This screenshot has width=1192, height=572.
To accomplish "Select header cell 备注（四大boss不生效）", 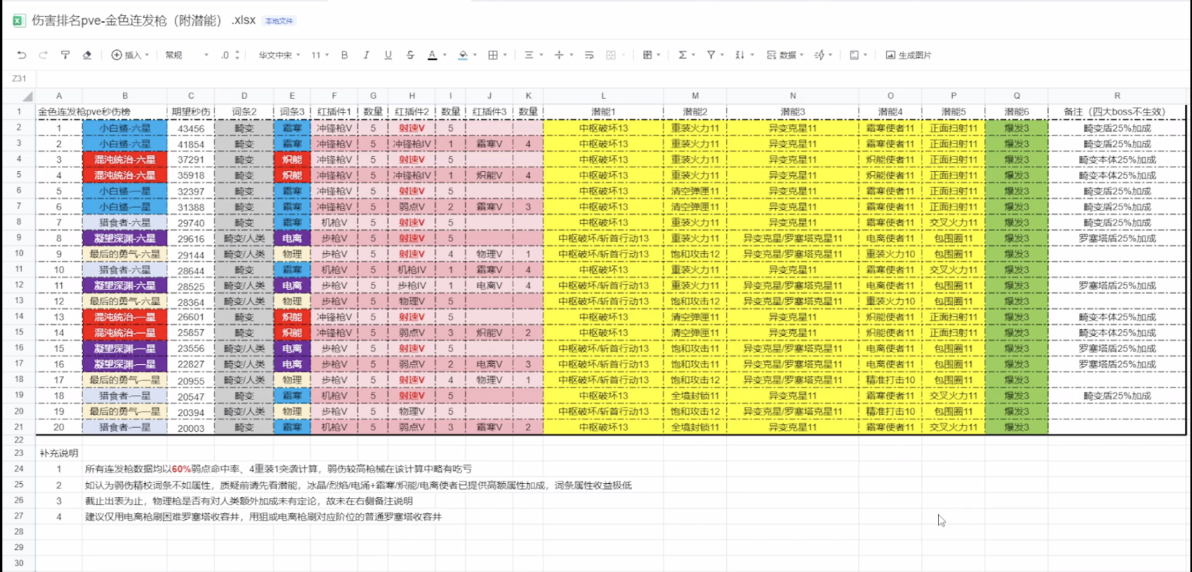I will [1117, 112].
